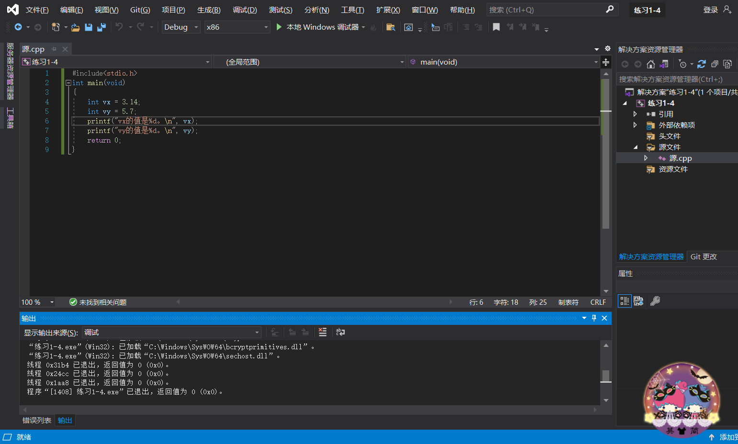Undo the last edit with the undo arrow
738x444 pixels.
click(119, 27)
